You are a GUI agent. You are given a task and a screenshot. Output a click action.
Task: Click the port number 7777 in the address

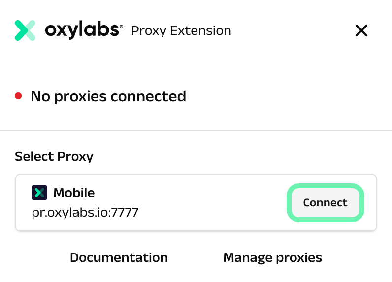point(126,213)
